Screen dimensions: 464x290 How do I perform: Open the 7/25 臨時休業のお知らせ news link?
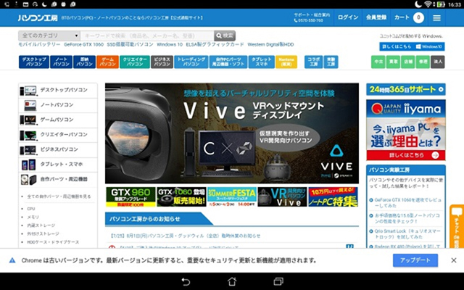(x=185, y=236)
